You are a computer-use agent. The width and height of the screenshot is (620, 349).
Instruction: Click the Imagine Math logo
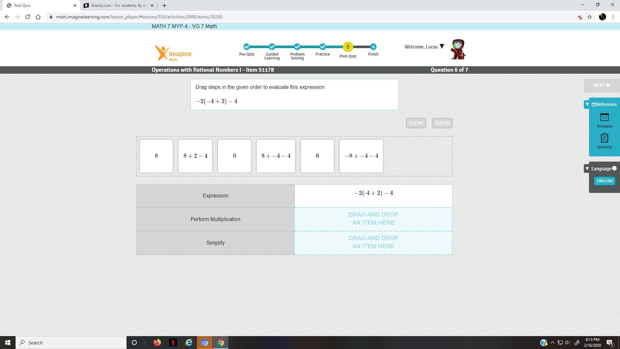click(173, 53)
